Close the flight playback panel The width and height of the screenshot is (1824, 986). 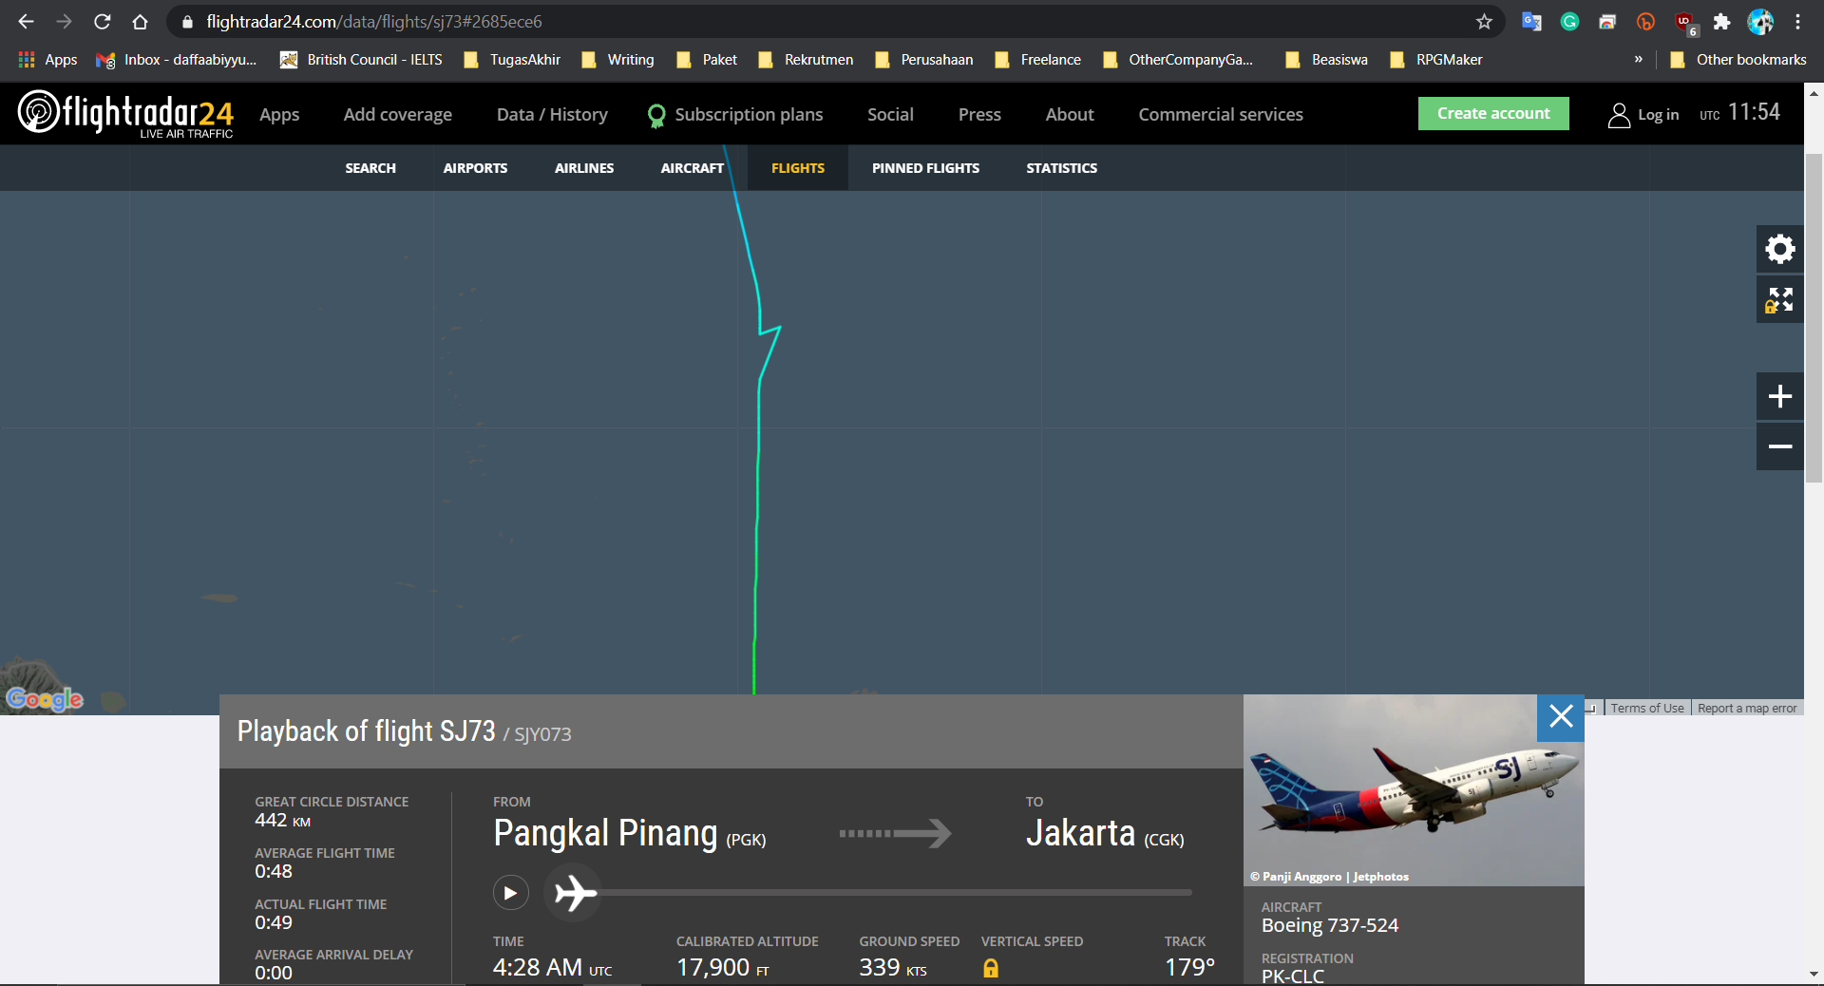[1561, 717]
